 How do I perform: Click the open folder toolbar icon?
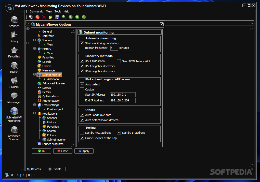click(50, 17)
